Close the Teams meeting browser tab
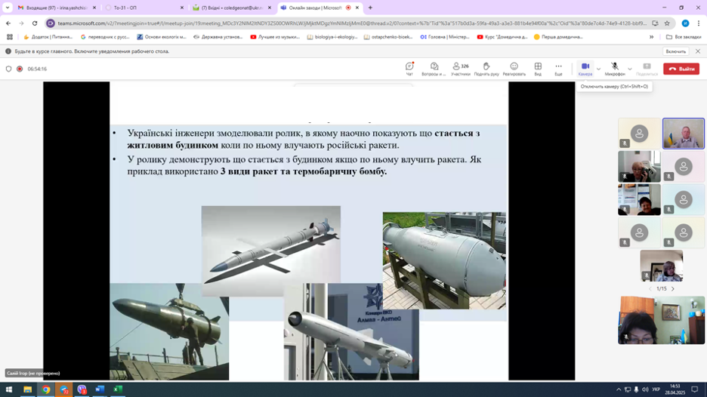This screenshot has width=707, height=397. click(x=357, y=8)
